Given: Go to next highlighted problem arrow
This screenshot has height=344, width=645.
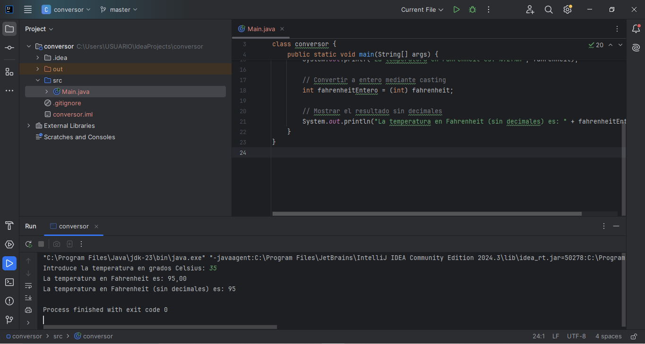Looking at the screenshot, I should coord(620,45).
